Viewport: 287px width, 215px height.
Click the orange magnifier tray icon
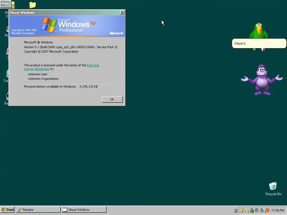click(267, 211)
